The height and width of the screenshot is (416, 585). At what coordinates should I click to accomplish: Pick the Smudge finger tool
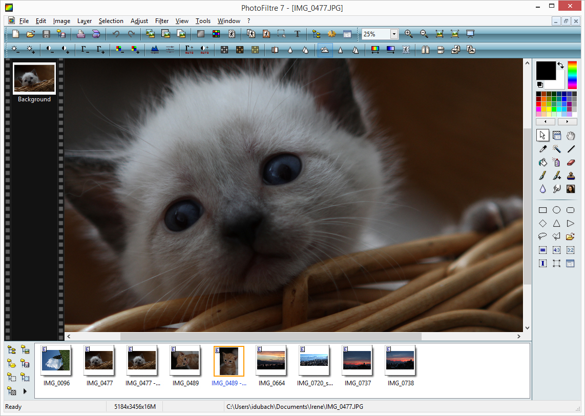557,189
